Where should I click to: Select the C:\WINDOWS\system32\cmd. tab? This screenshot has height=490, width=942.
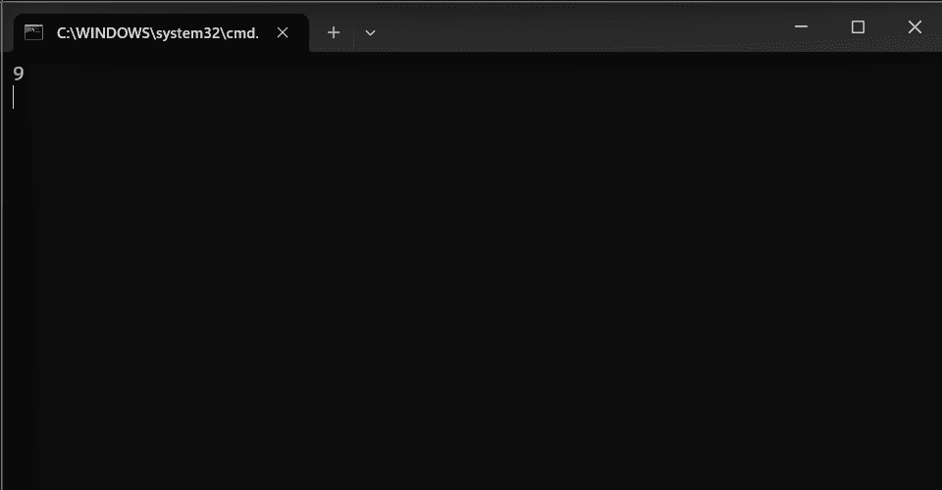click(x=161, y=33)
